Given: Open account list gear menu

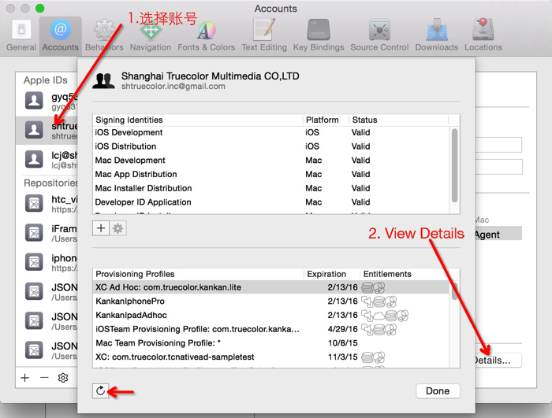Looking at the screenshot, I should click(63, 378).
